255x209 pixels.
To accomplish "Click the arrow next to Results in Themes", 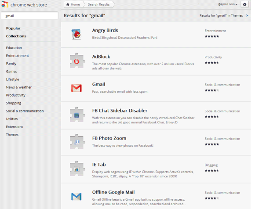I will 247,15.
